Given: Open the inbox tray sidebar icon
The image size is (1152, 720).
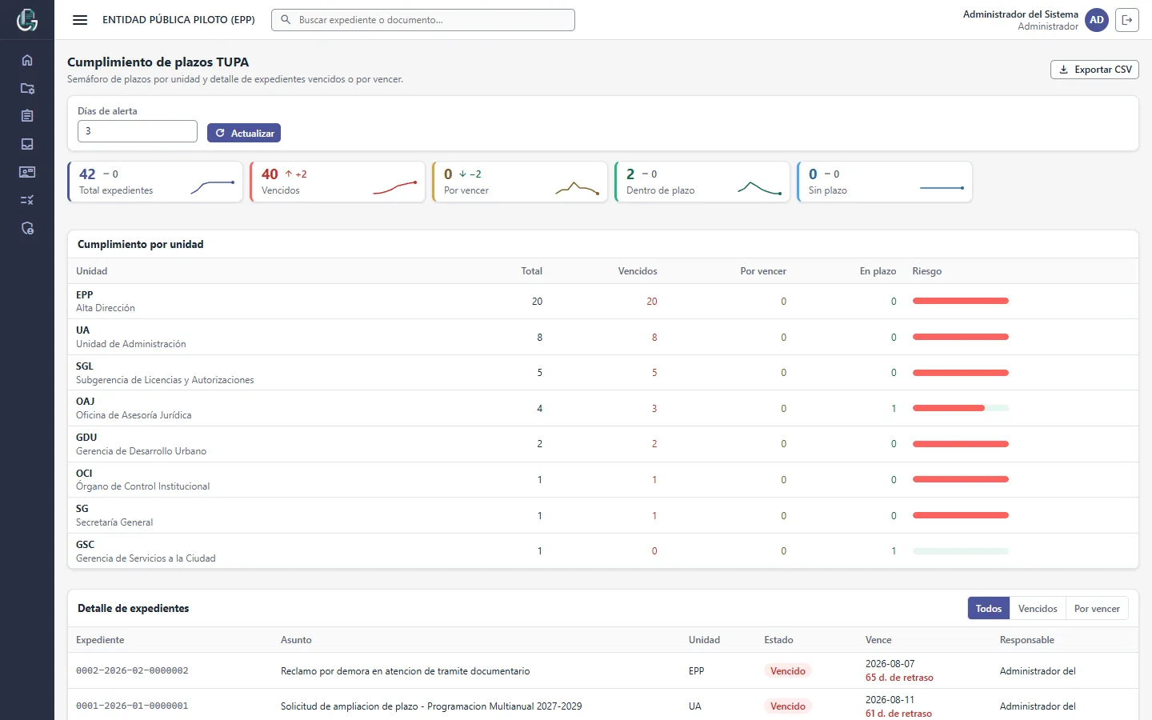Looking at the screenshot, I should 27,144.
